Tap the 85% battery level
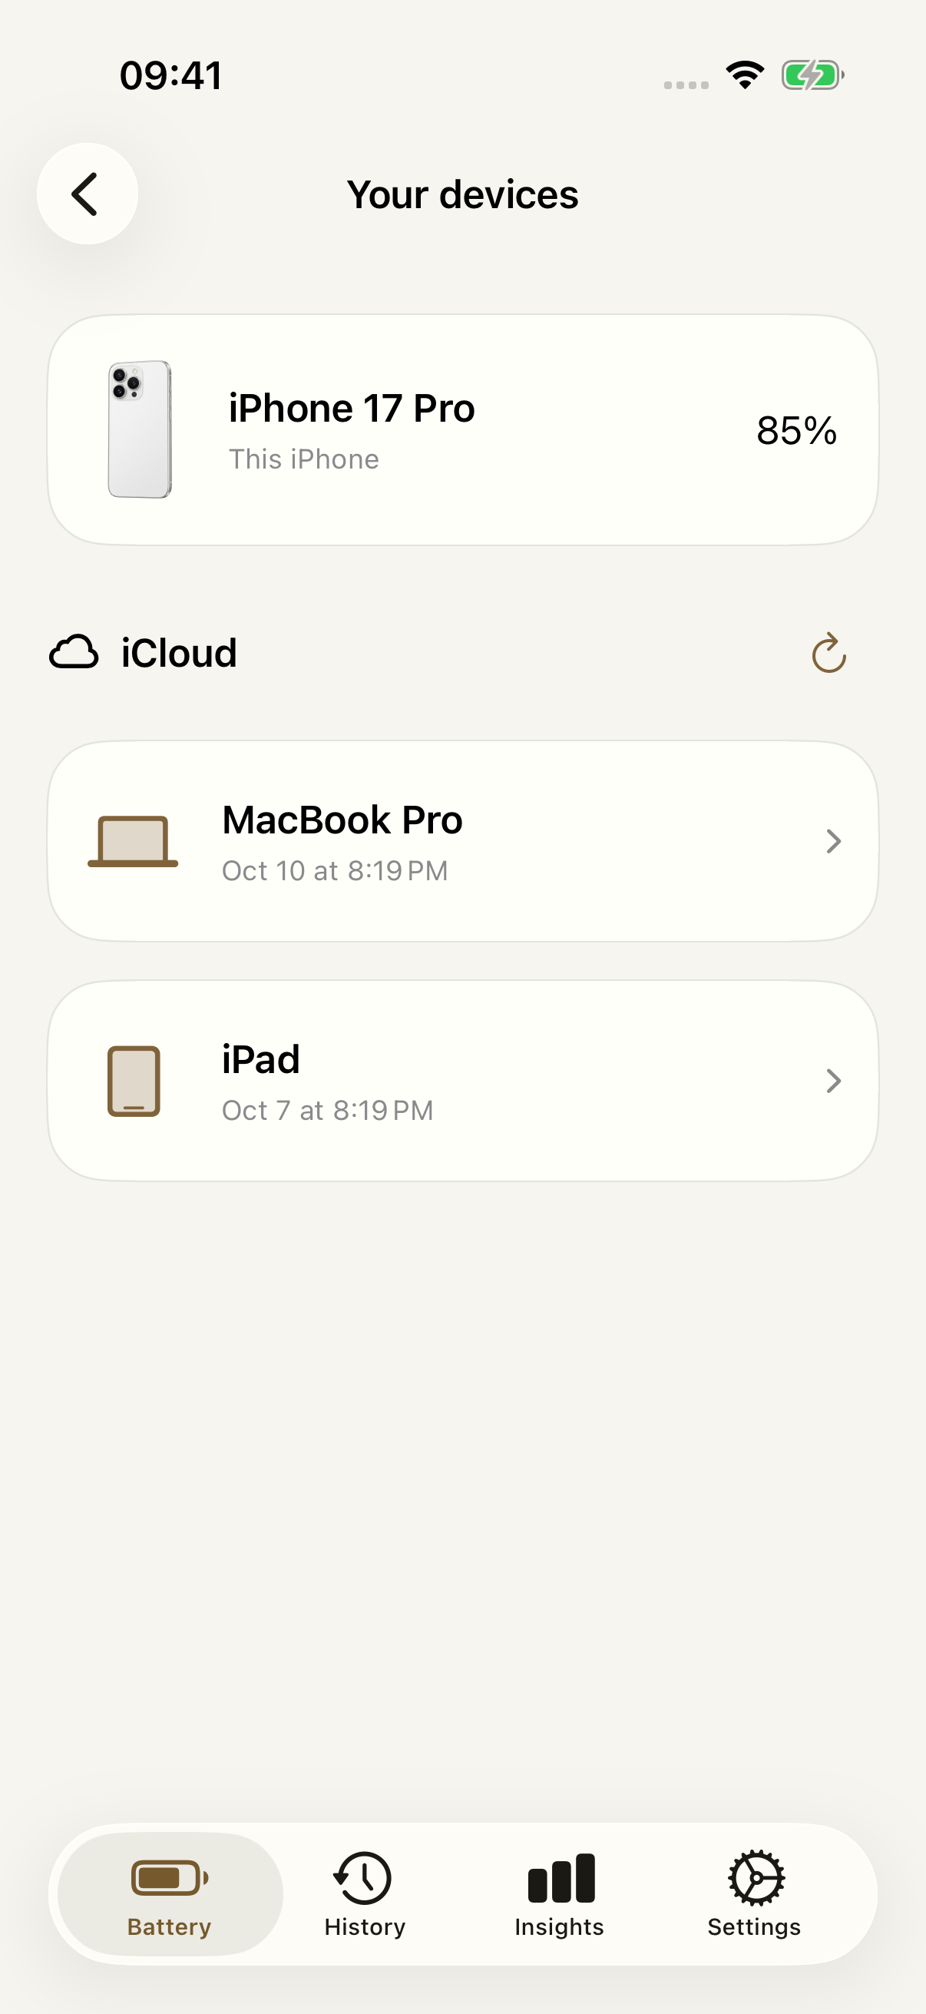Viewport: 926px width, 2014px height. (796, 430)
